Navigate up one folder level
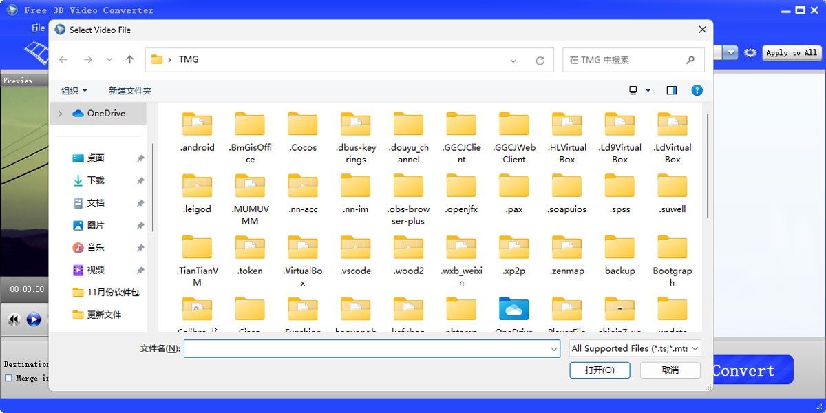The image size is (826, 413). pos(129,59)
